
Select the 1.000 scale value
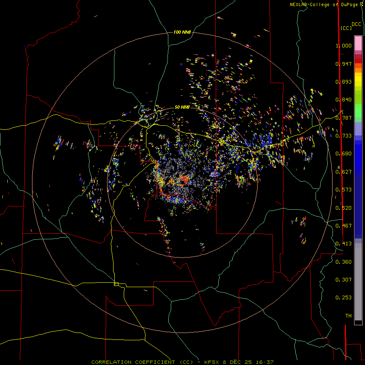pos(344,45)
